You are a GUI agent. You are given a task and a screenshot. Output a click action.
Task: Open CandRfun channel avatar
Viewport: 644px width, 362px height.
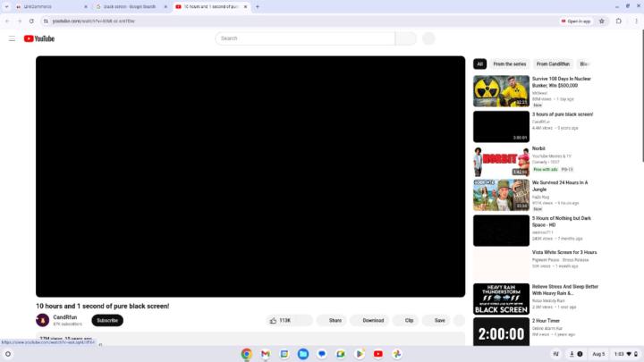coord(42,320)
